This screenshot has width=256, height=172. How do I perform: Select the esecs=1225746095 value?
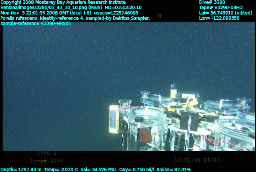[x=116, y=13]
